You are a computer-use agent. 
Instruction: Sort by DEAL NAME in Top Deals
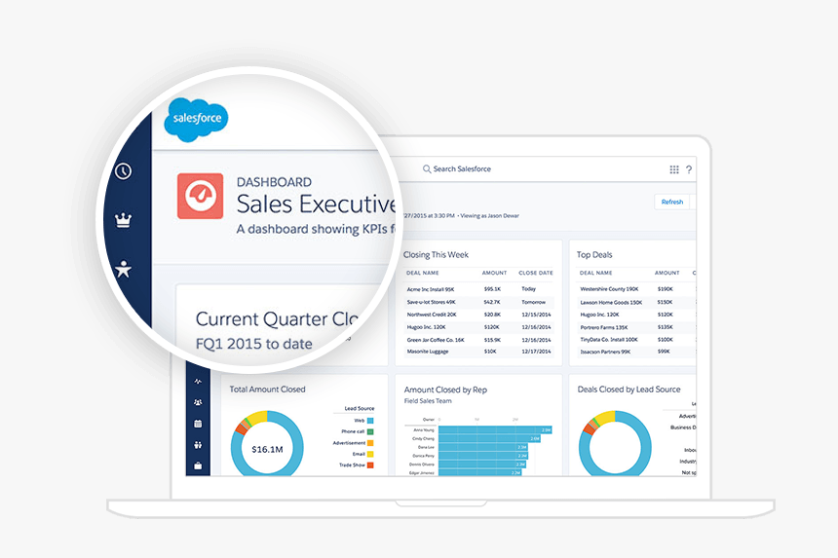(596, 273)
